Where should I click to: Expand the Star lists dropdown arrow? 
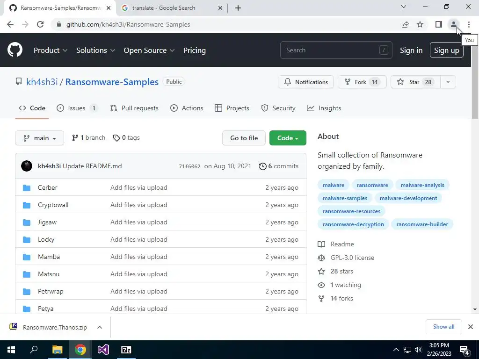point(448,82)
